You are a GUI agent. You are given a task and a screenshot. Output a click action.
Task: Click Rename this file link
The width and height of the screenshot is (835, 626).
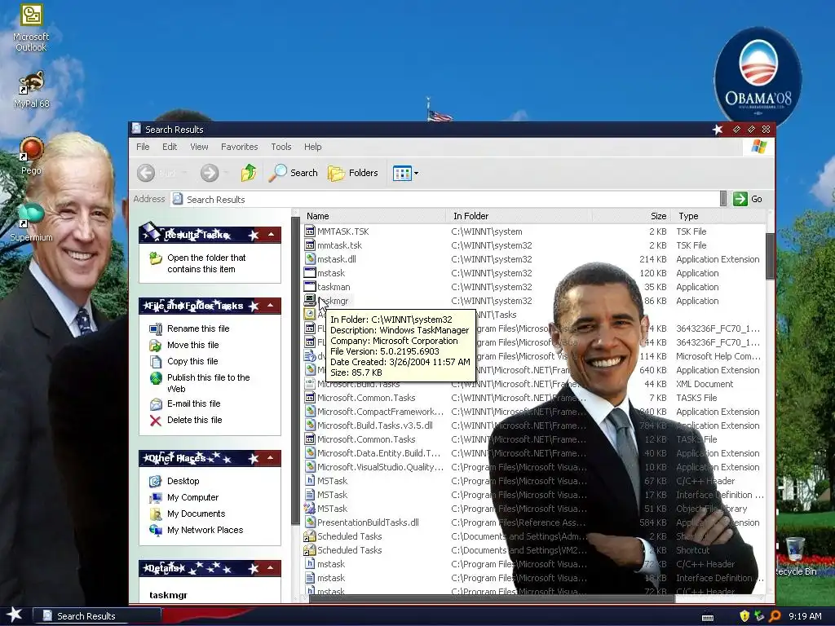tap(198, 328)
